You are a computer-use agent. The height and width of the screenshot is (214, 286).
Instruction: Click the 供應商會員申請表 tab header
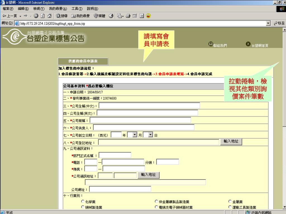83,61
